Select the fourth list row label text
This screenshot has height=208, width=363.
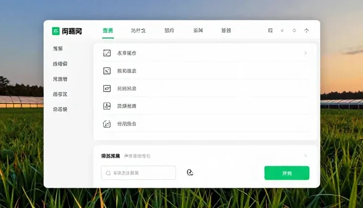point(126,106)
